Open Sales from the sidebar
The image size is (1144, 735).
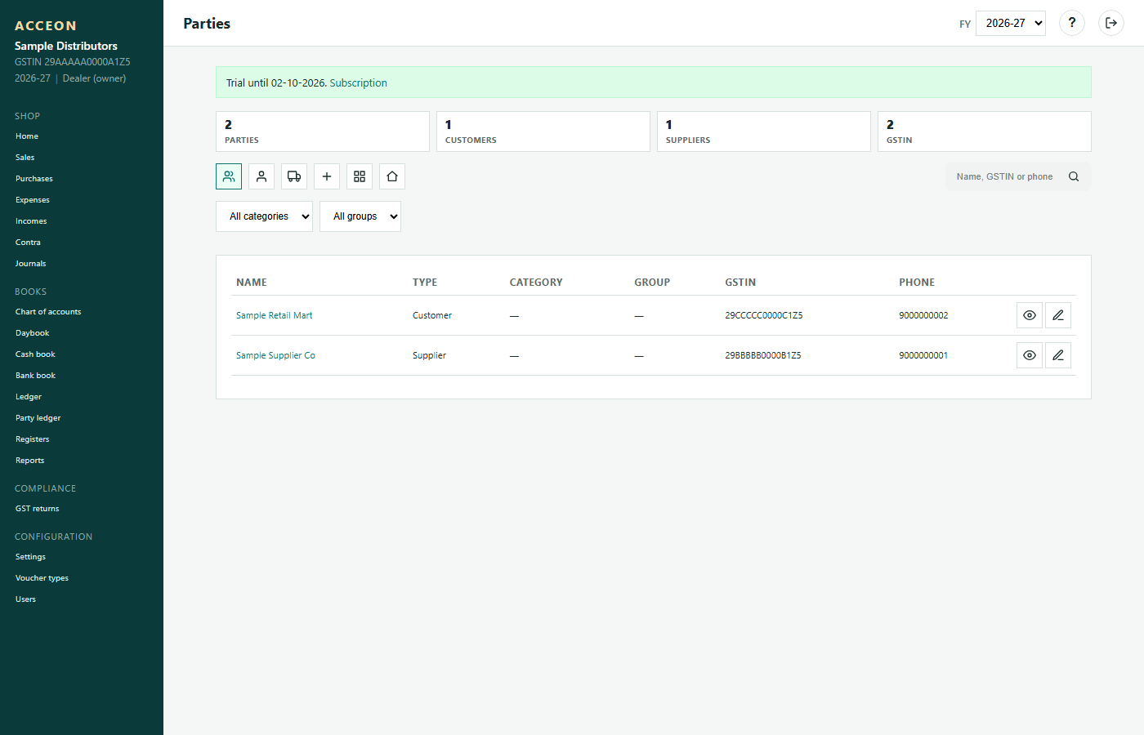coord(25,158)
